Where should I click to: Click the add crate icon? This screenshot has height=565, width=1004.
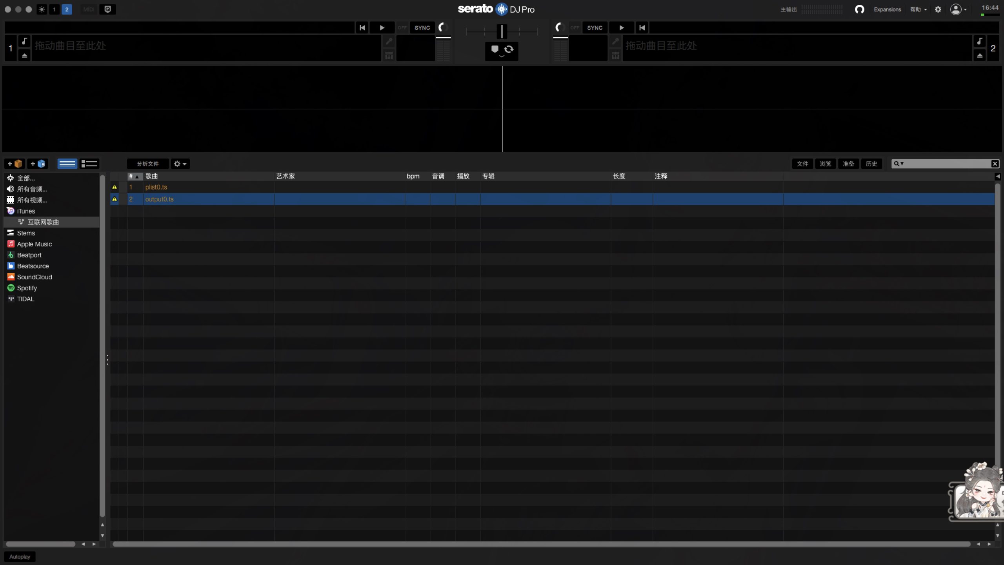click(x=15, y=164)
